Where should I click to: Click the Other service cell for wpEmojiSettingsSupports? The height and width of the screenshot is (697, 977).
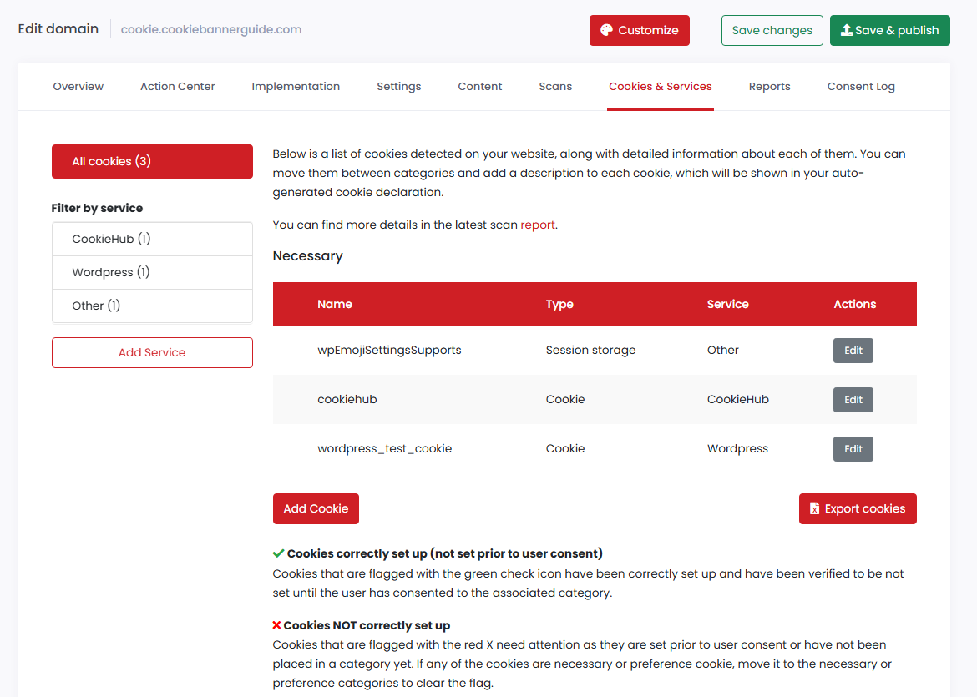click(x=723, y=350)
